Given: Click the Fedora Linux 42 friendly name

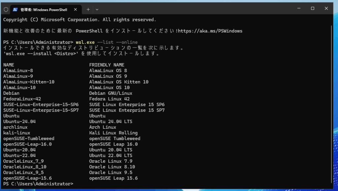Looking at the screenshot, I should point(109,99).
